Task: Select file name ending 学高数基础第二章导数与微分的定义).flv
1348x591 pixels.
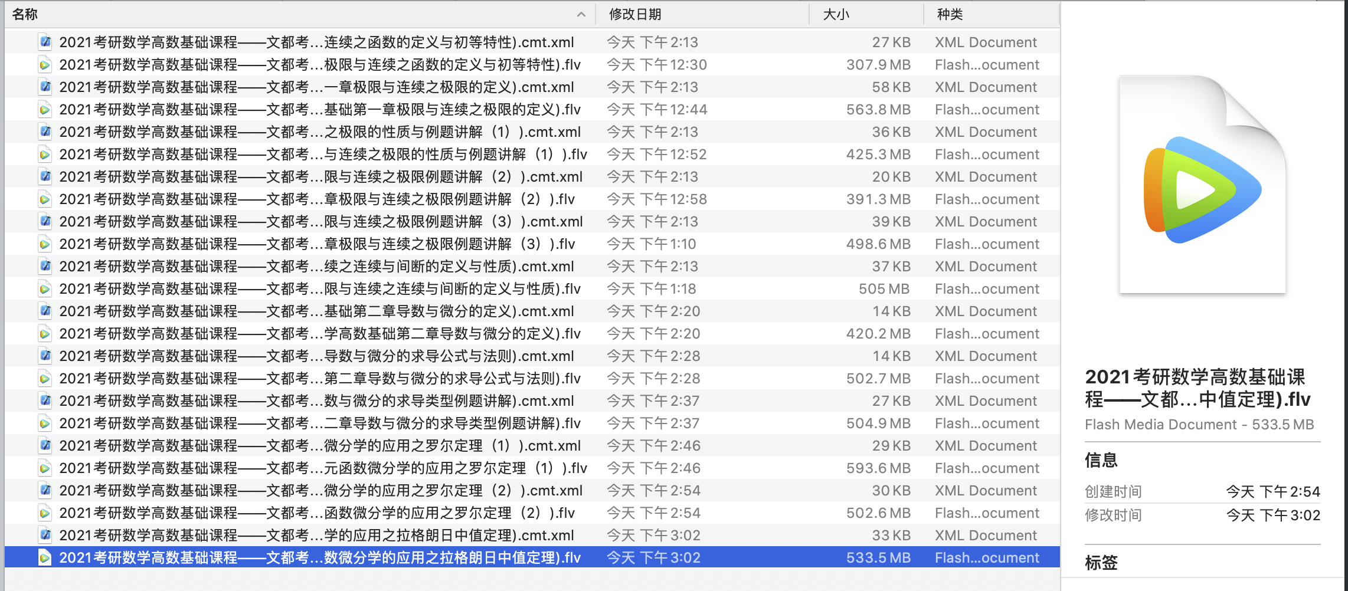Action: 320,333
